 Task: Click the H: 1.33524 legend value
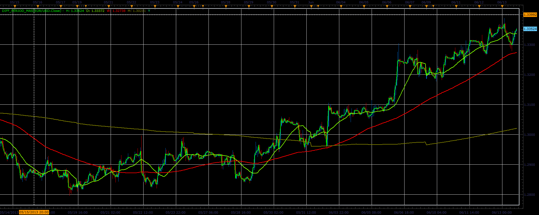75,11
